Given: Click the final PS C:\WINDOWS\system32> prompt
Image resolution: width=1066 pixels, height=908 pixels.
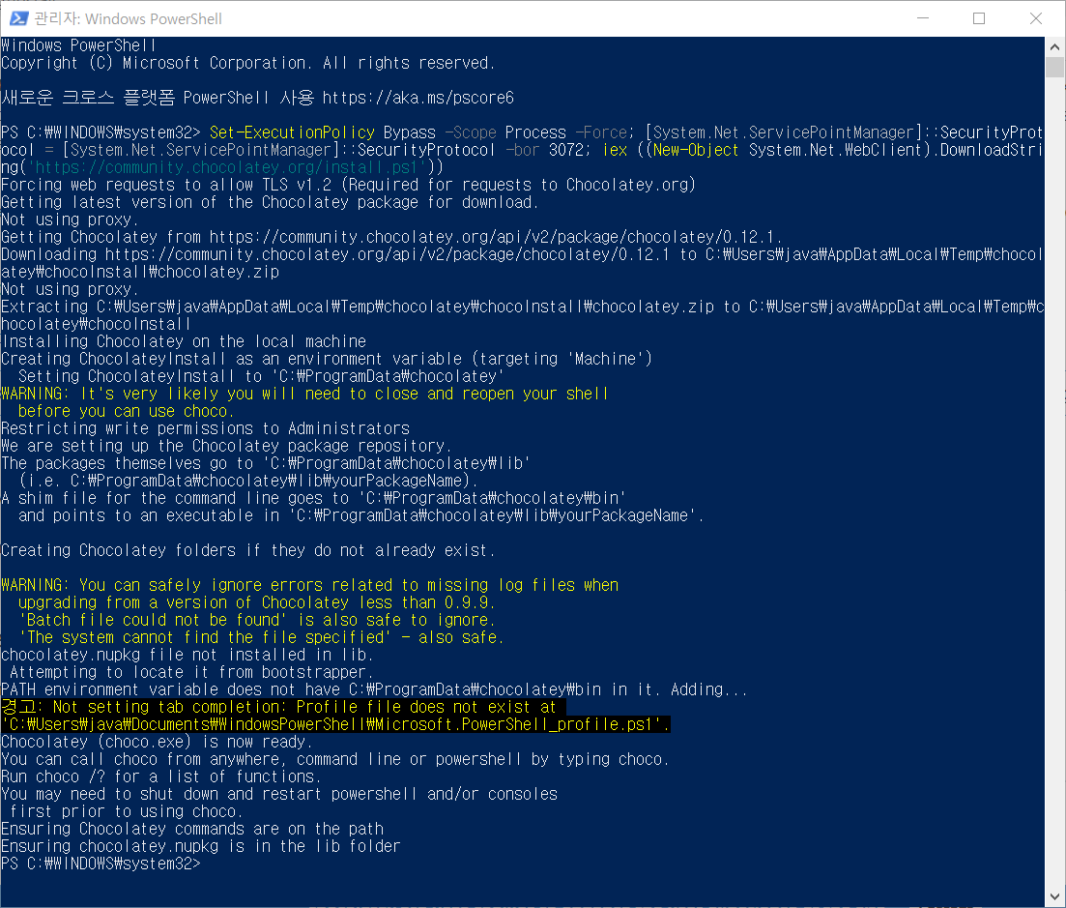Looking at the screenshot, I should click(101, 864).
